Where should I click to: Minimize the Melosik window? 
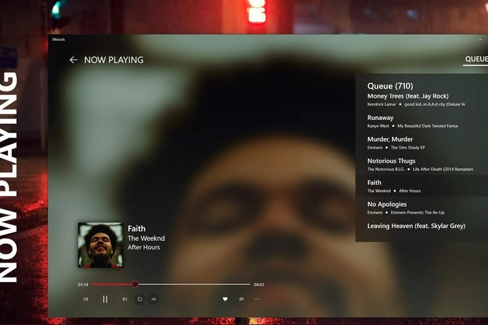coord(480,39)
